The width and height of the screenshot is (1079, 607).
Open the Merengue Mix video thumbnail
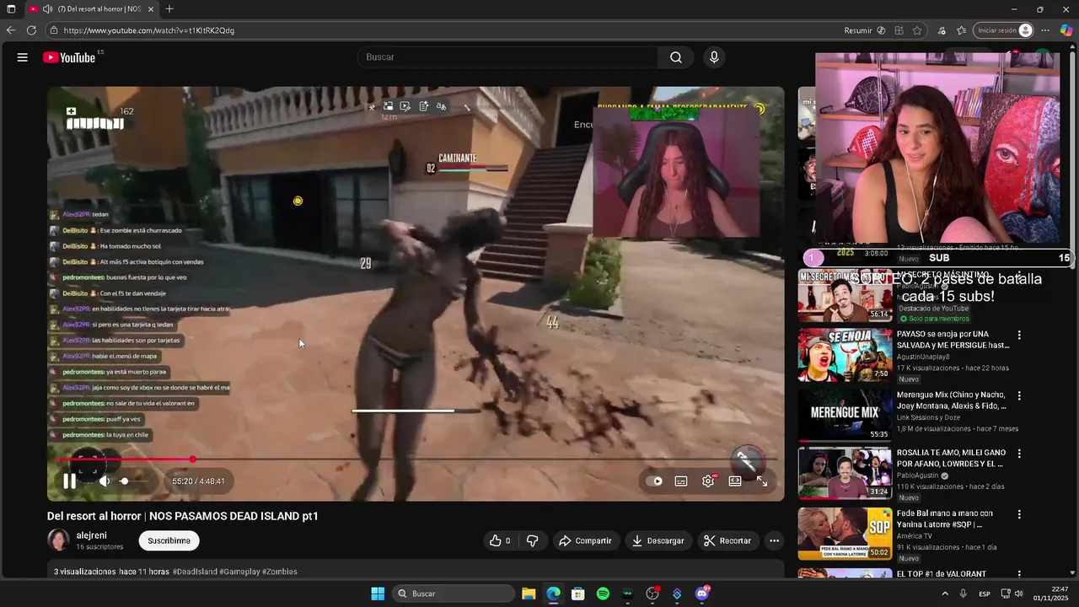click(x=845, y=414)
